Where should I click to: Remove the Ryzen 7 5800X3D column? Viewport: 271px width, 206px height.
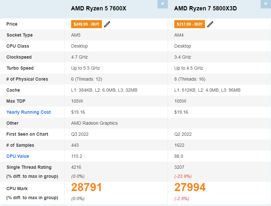(266, 4)
